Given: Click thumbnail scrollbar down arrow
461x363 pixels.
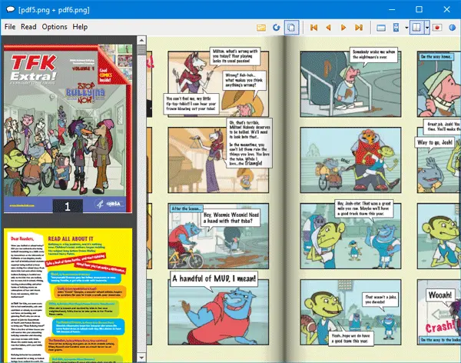Looking at the screenshot, I should pyautogui.click(x=141, y=358).
